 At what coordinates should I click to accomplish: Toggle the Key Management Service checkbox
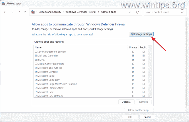[x=36, y=51]
